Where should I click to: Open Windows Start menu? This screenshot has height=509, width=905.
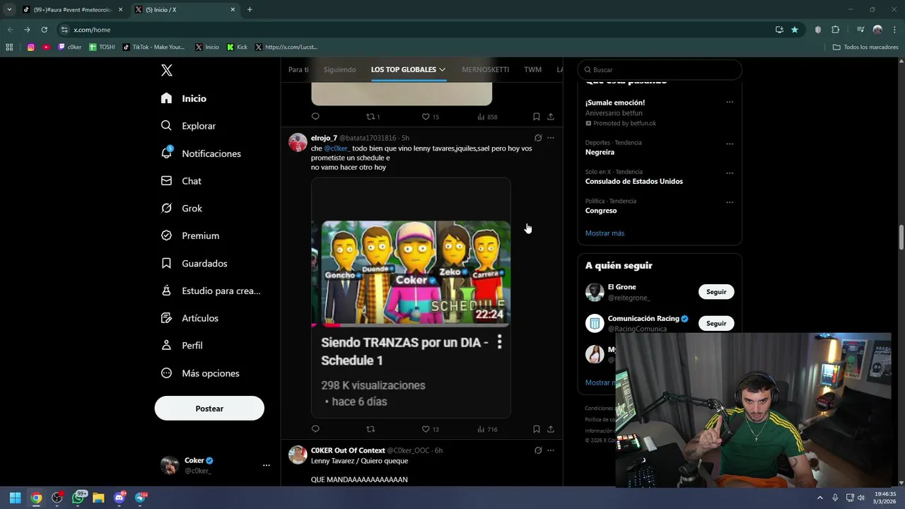(x=15, y=498)
